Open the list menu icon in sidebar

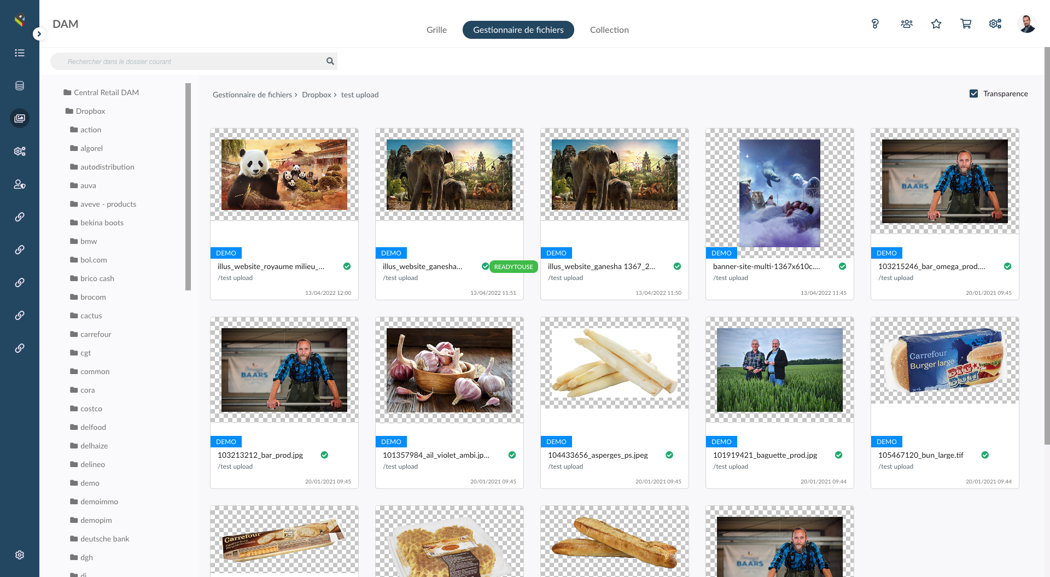pyautogui.click(x=20, y=53)
